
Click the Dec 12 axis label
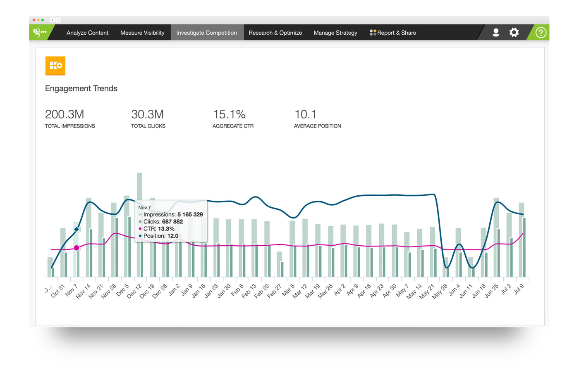pyautogui.click(x=134, y=291)
